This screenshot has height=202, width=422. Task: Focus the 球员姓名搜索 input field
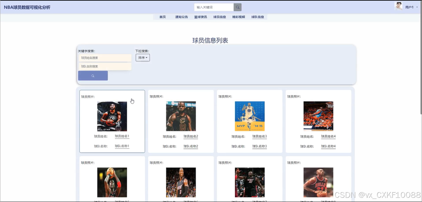pos(105,58)
